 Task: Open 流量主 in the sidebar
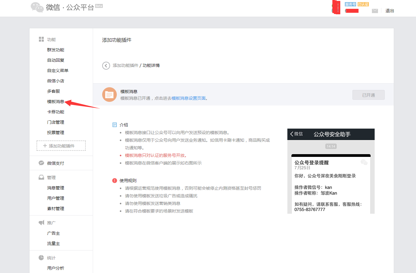click(x=54, y=244)
